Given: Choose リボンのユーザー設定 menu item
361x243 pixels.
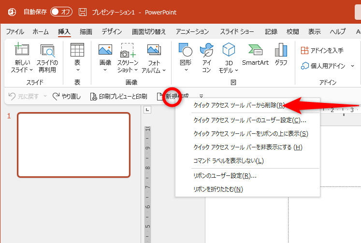Looking at the screenshot, I should pos(225,176).
